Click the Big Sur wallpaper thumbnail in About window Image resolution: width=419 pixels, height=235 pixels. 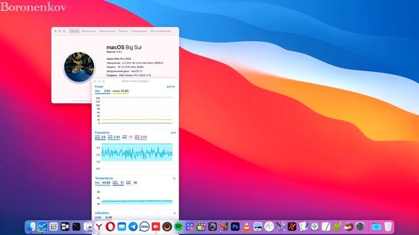[x=79, y=67]
